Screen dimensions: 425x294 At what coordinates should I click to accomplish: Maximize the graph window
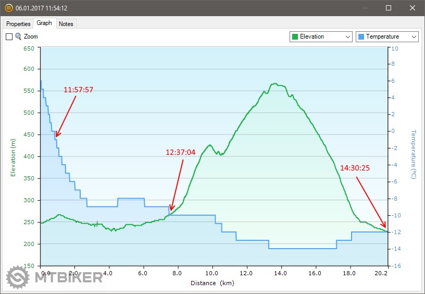click(x=389, y=8)
